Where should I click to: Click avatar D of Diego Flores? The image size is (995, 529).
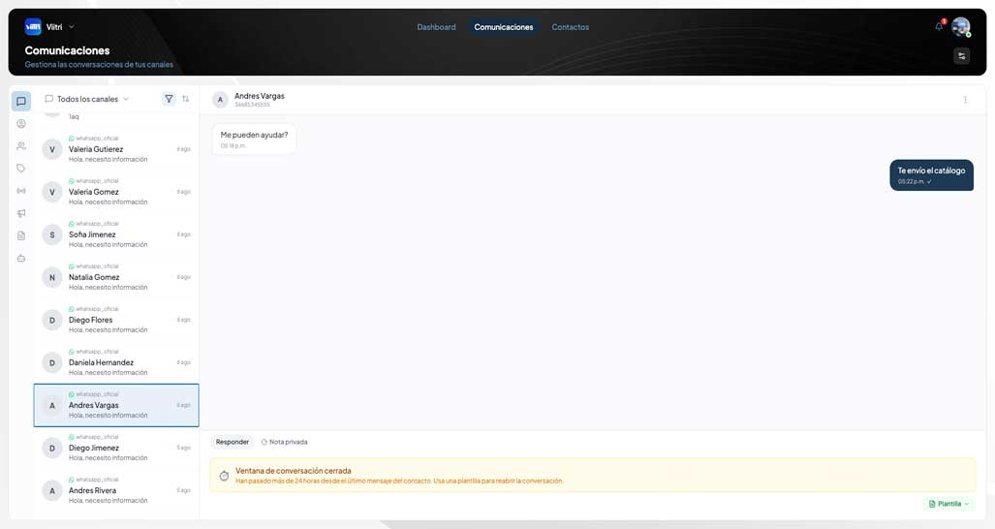[52, 320]
